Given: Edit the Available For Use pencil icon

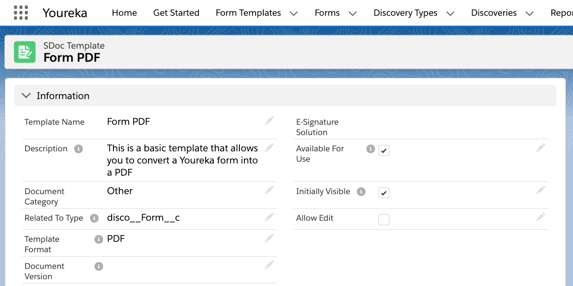Looking at the screenshot, I should pos(541,147).
